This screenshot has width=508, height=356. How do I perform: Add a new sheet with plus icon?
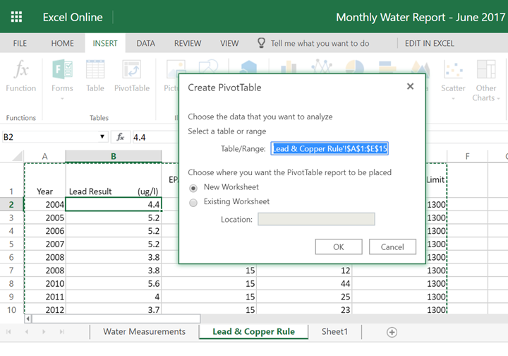pos(392,332)
